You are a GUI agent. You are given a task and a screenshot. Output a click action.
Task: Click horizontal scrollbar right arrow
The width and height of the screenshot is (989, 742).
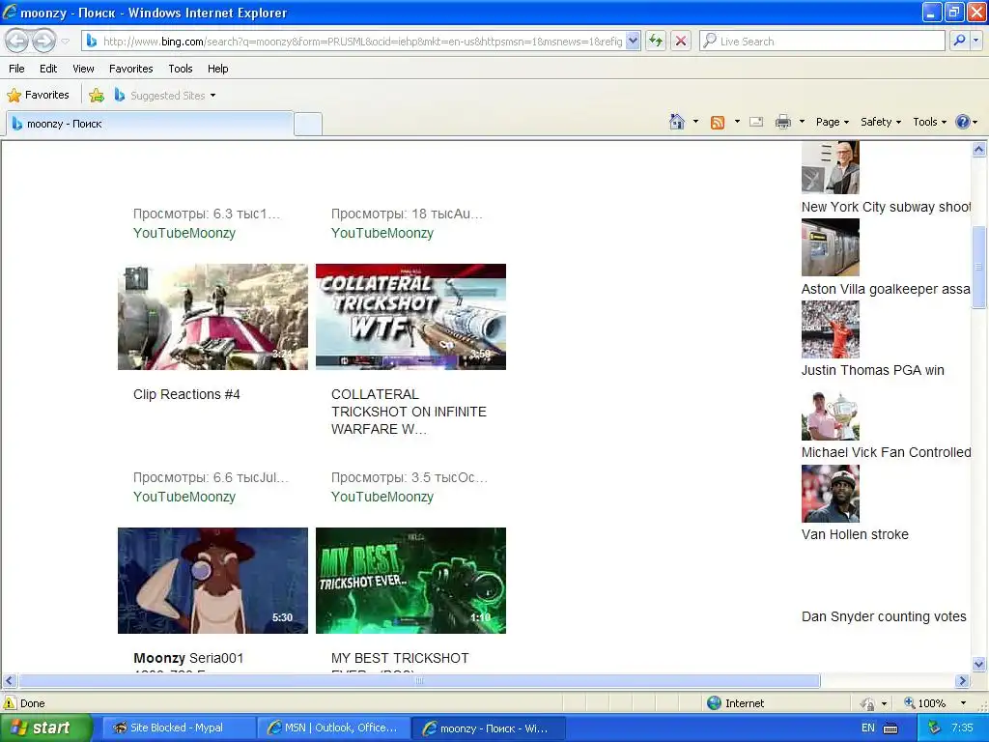963,681
